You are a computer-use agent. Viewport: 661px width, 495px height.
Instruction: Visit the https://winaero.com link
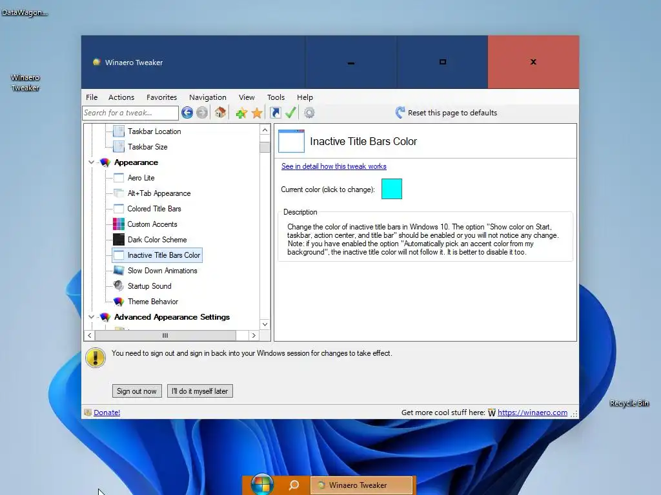pyautogui.click(x=533, y=412)
